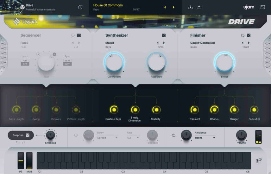Randomize the Synthesizer with its dice icon

164,35
